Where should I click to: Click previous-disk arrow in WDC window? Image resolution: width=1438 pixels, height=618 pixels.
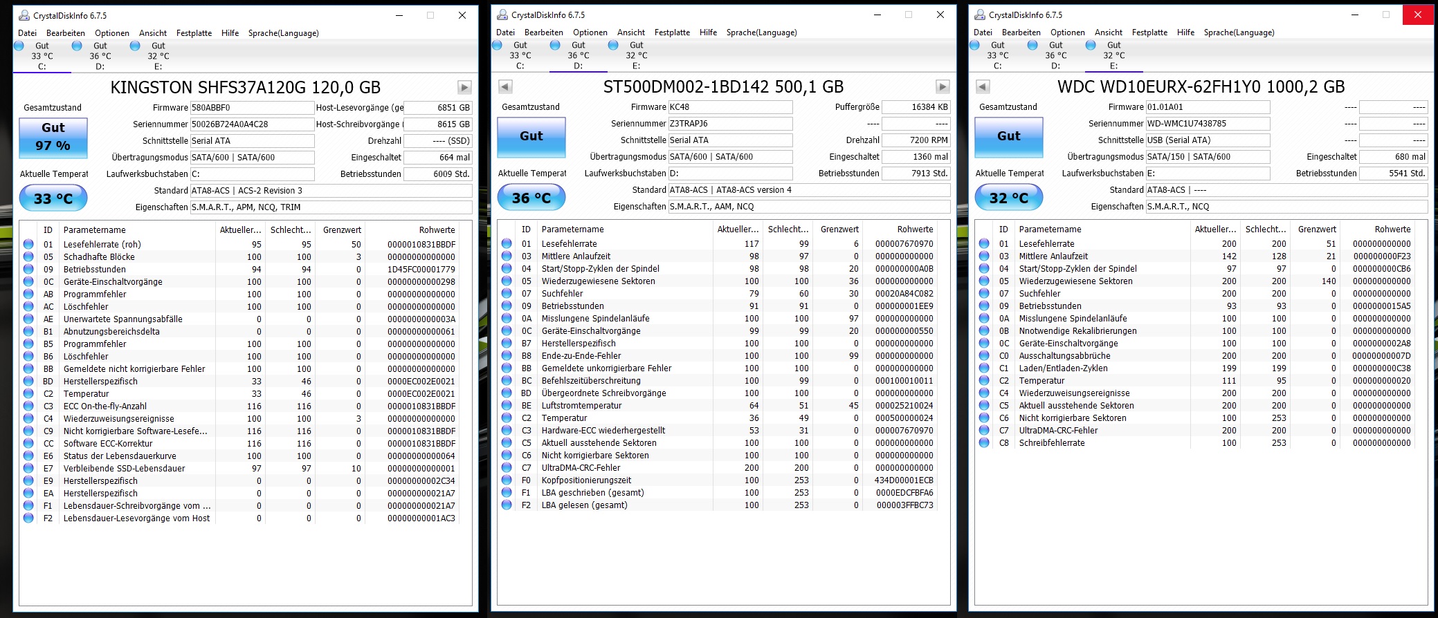983,86
